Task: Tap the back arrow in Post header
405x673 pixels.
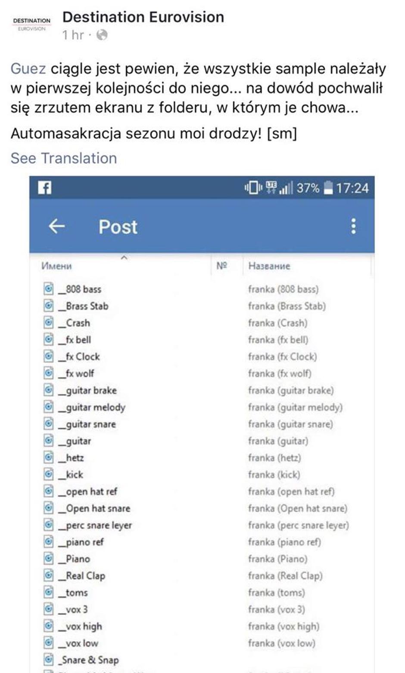Action: point(57,226)
